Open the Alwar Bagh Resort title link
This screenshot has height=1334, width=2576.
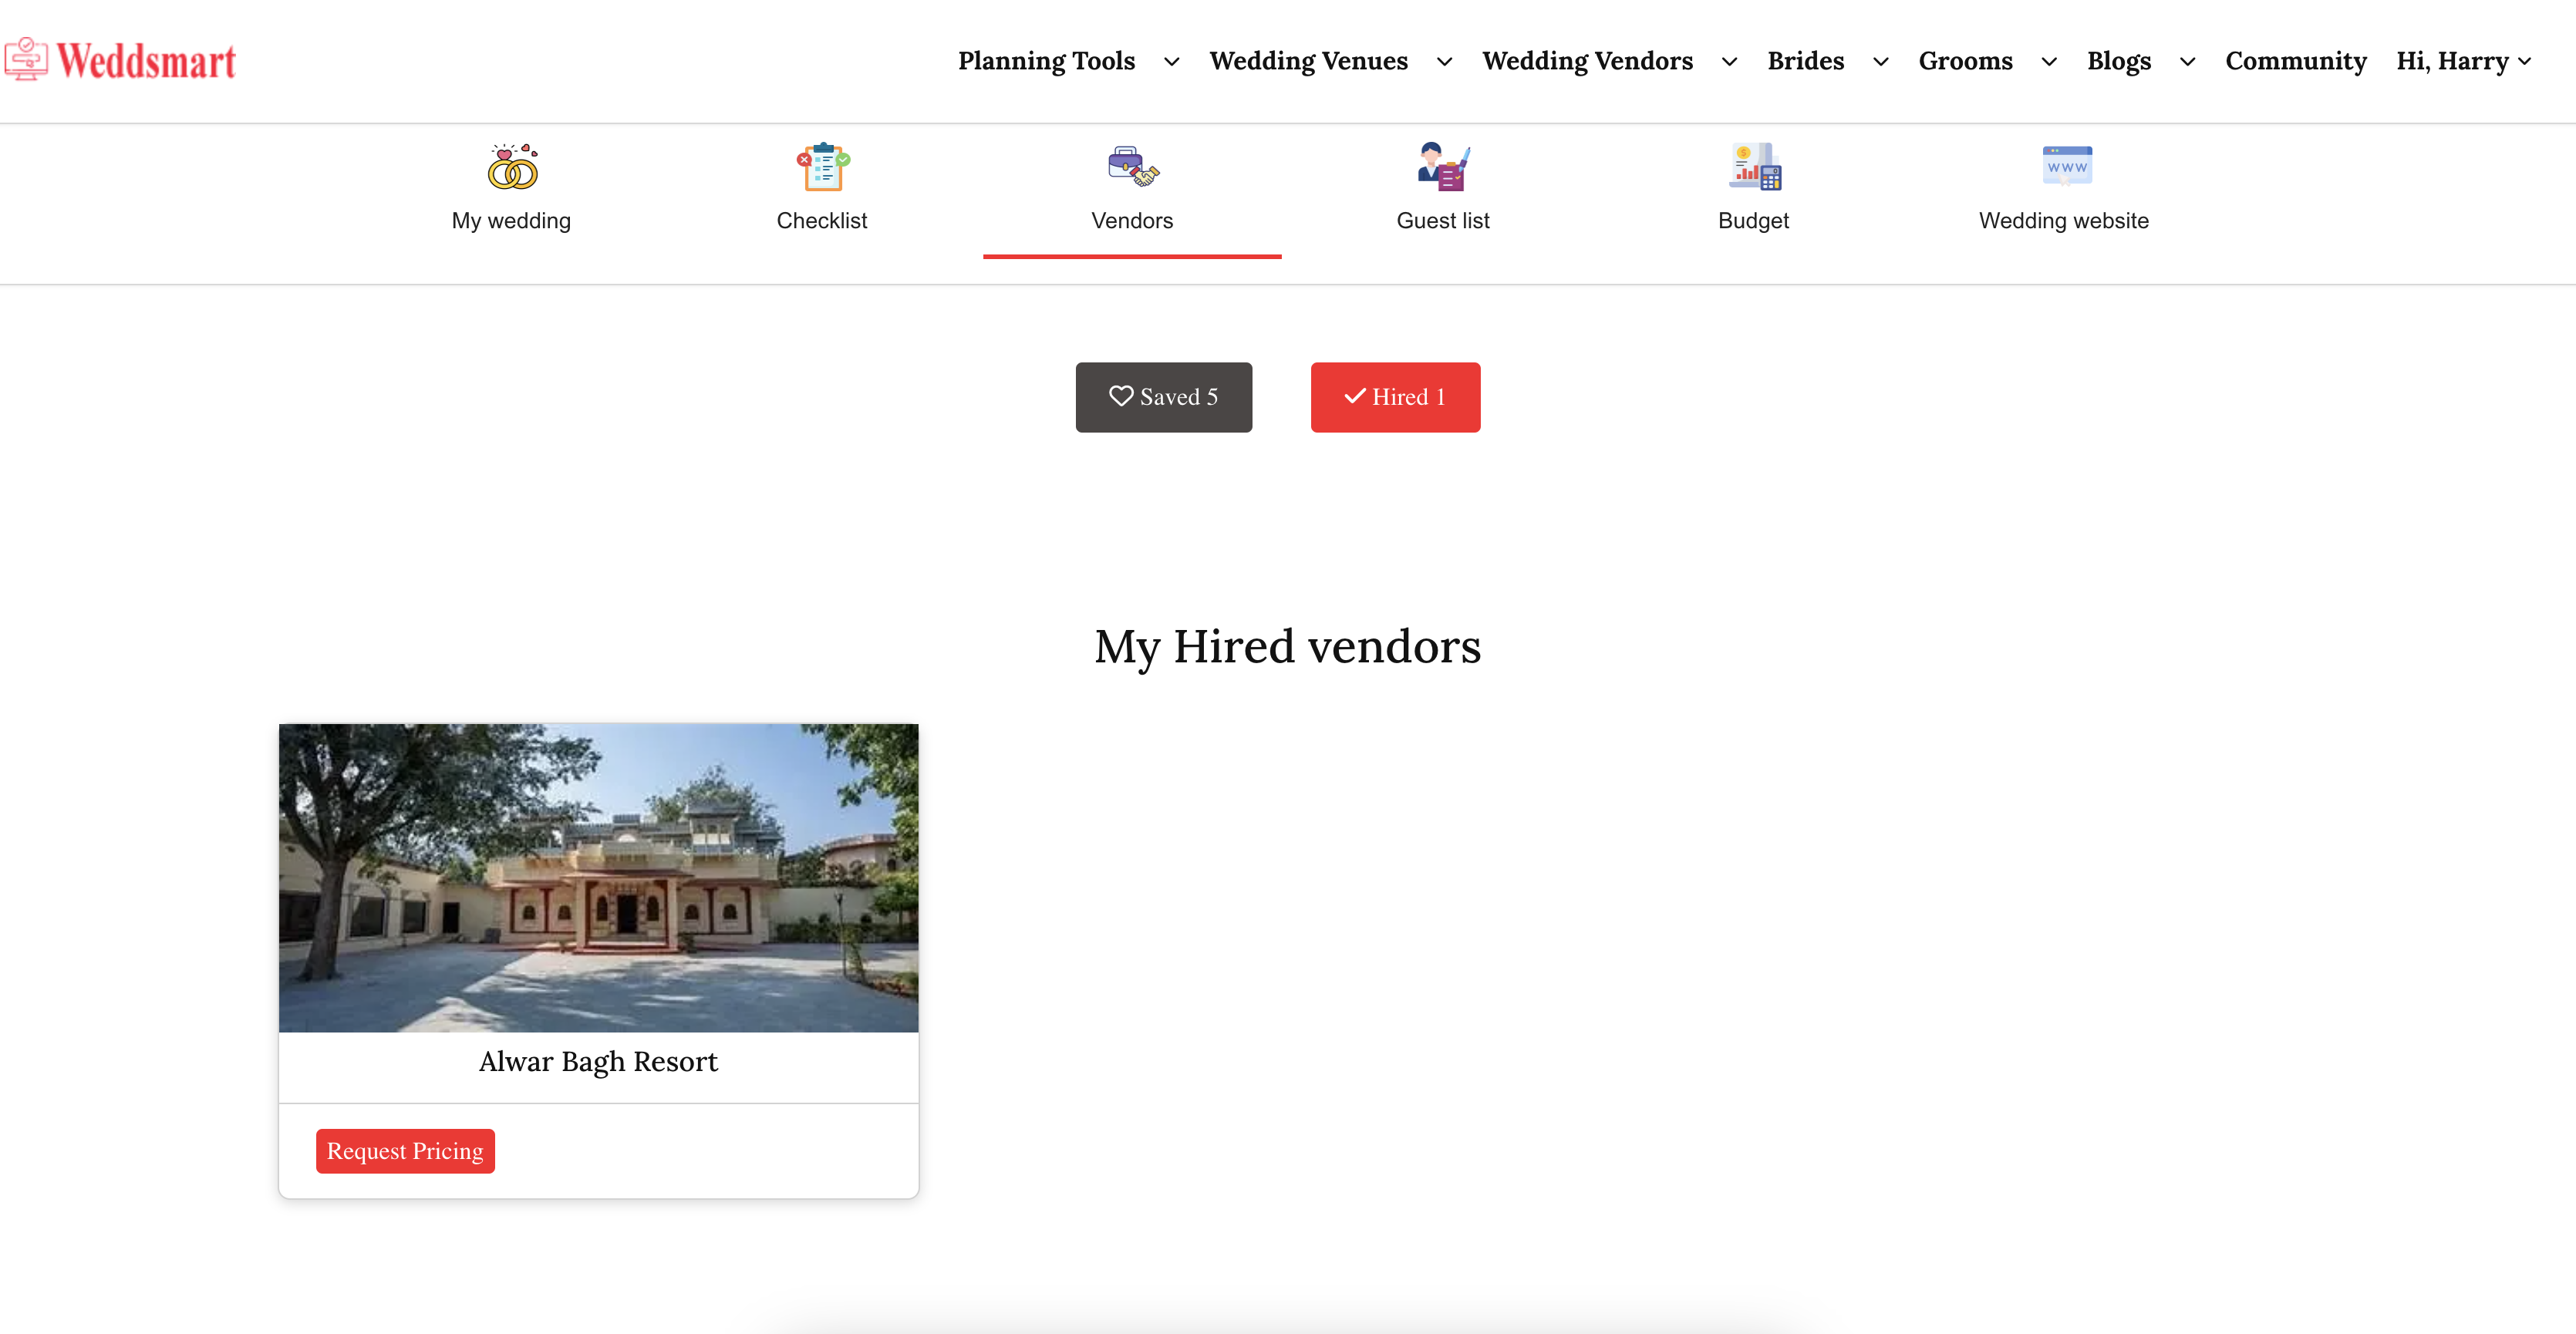598,1062
